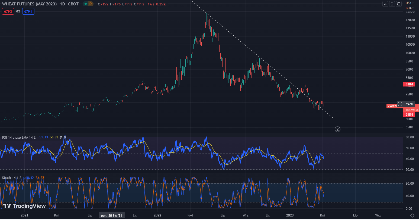The image size is (419, 220).
Task: Click the red 810'4 price level label
Action: [x=409, y=84]
